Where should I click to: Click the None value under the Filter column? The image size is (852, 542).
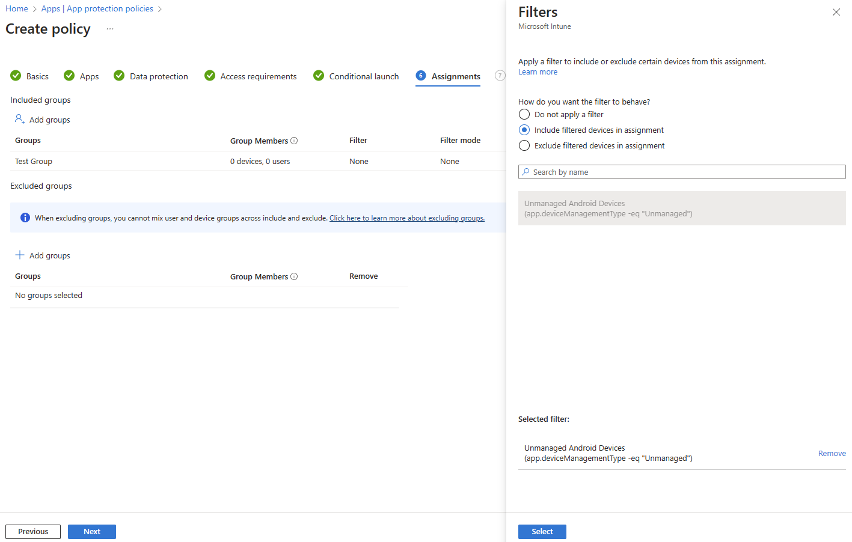click(358, 161)
